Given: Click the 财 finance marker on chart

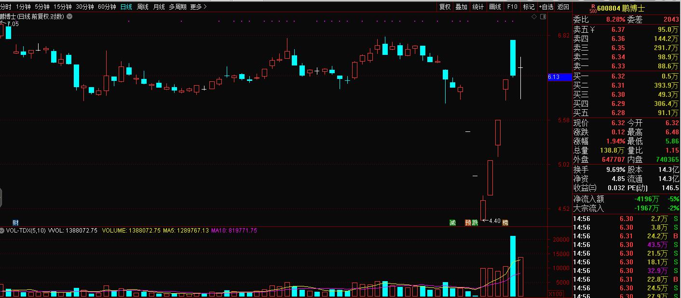Looking at the screenshot, I should coord(15,222).
